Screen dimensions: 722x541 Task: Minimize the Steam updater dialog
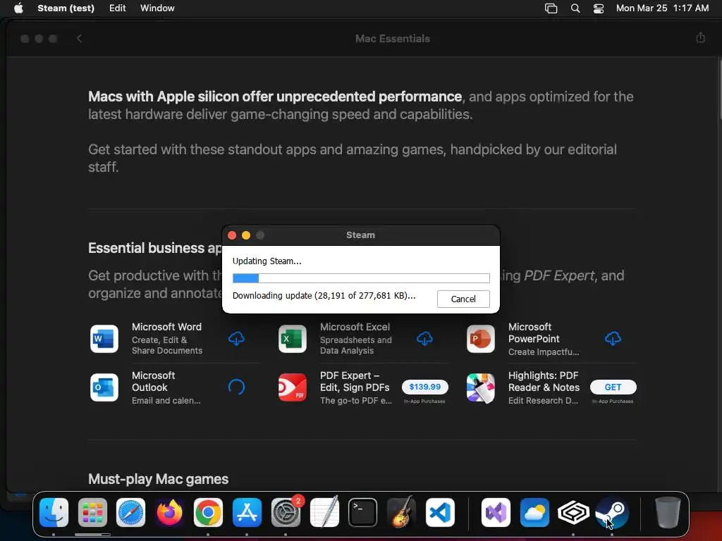246,235
